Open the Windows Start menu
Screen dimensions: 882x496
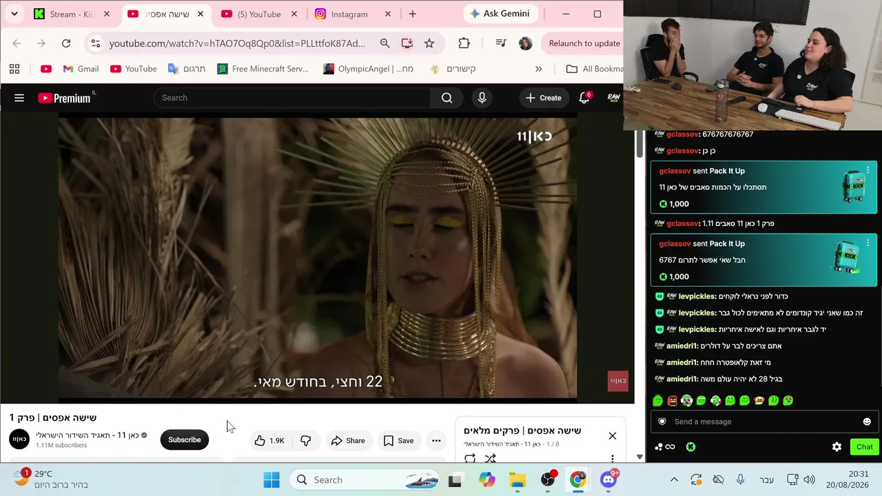271,479
